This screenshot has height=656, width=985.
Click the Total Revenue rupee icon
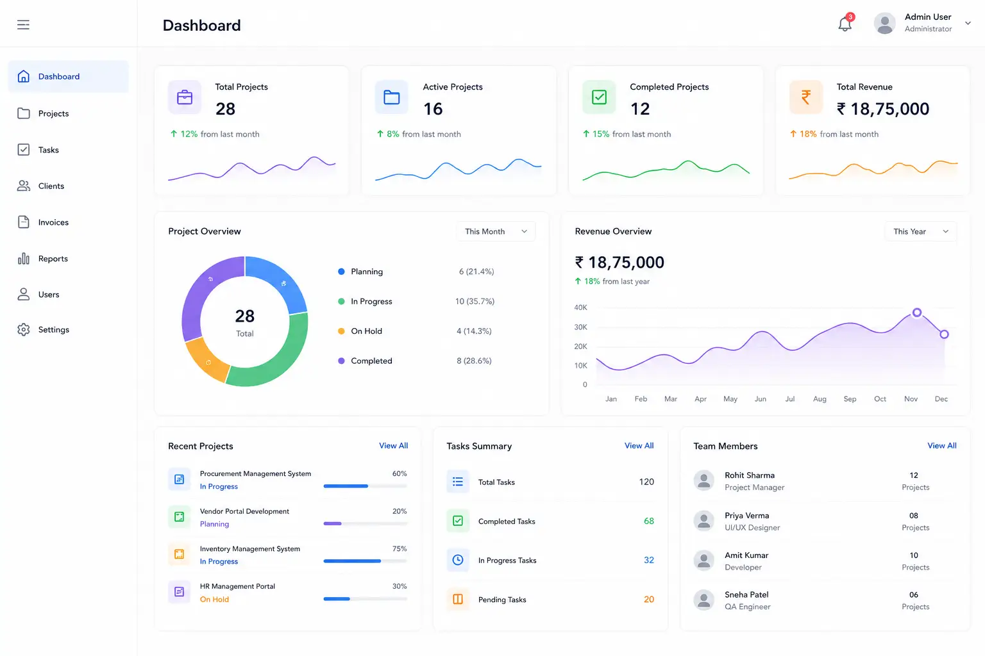806,97
